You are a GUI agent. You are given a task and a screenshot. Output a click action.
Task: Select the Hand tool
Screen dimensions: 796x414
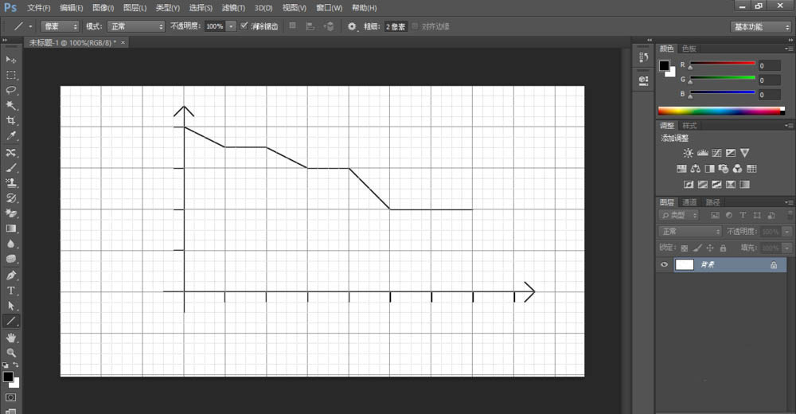point(10,338)
